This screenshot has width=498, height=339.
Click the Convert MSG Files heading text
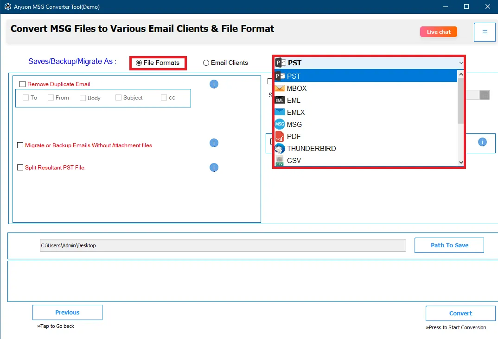pos(142,29)
